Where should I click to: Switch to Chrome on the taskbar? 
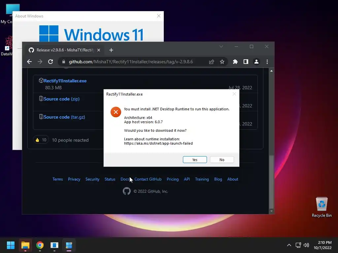coord(40,245)
